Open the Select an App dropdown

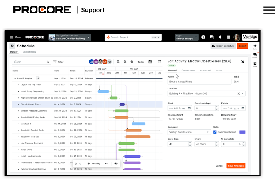[187, 37]
